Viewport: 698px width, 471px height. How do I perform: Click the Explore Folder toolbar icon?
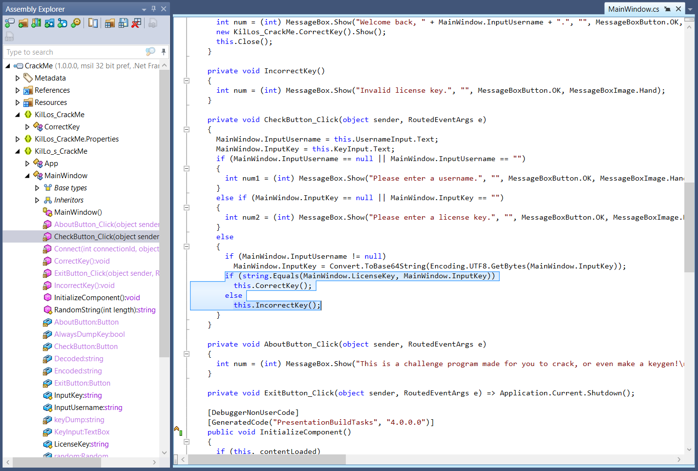tap(23, 23)
